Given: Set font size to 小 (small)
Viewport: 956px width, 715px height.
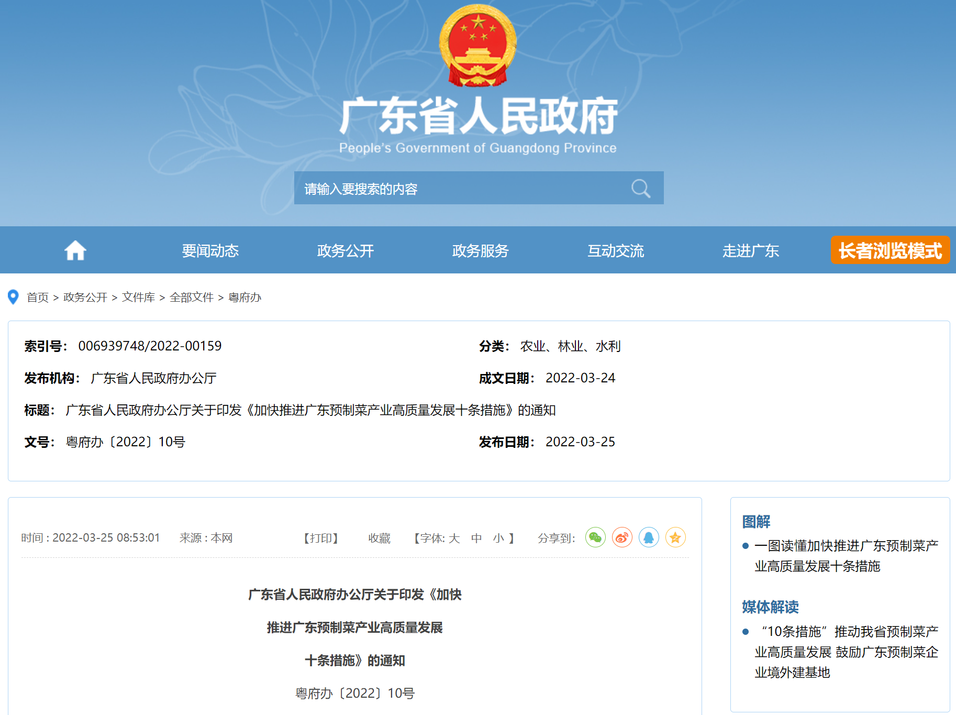Looking at the screenshot, I should pyautogui.click(x=498, y=538).
